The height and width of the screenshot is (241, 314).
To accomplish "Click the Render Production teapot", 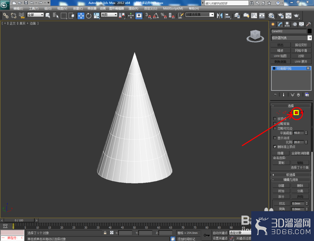I will coord(296,16).
